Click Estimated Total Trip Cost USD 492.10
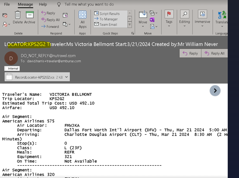This screenshot has width=239, height=178. click(48, 103)
